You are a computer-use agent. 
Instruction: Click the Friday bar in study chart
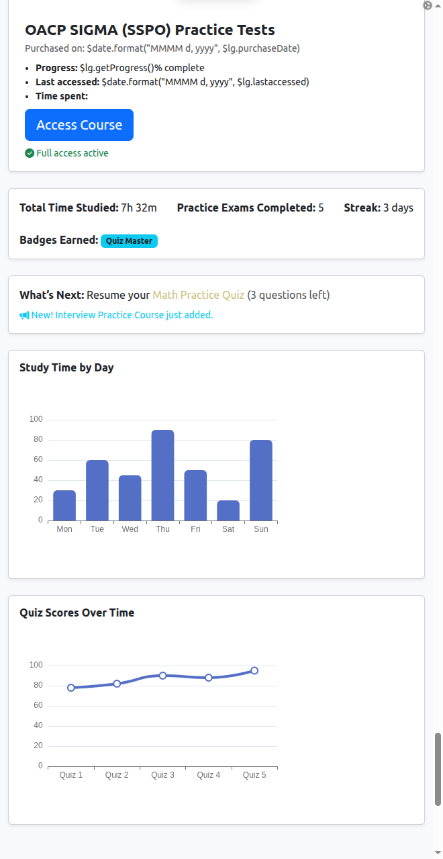pyautogui.click(x=195, y=496)
